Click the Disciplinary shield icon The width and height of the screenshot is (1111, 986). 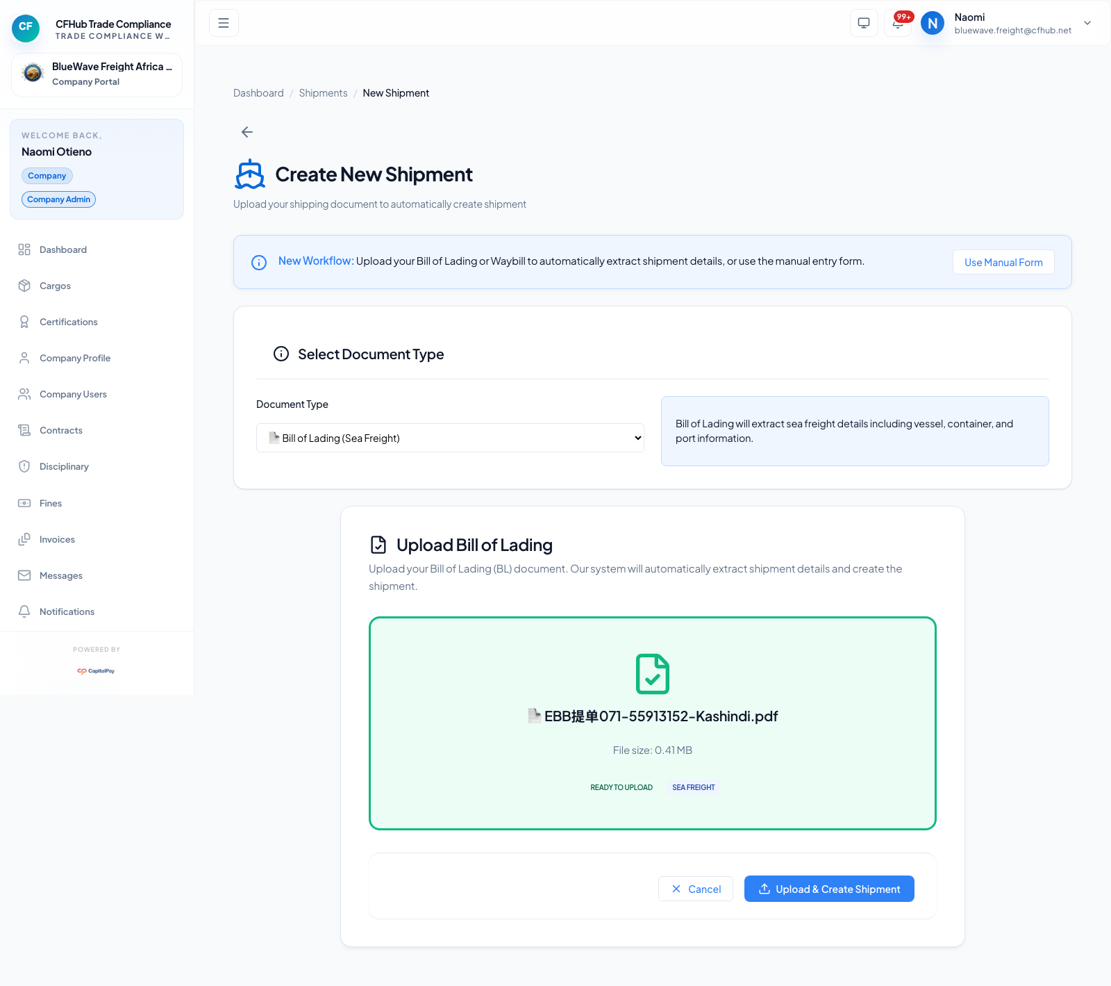pos(25,466)
